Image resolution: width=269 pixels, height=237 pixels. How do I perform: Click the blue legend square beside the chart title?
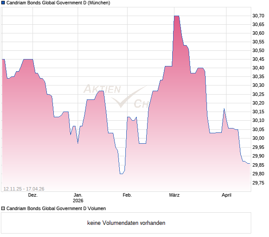tap(3, 3)
